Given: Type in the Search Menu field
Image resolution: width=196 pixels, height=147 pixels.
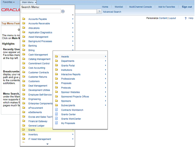Looking at the screenshot, I should pos(41,11).
